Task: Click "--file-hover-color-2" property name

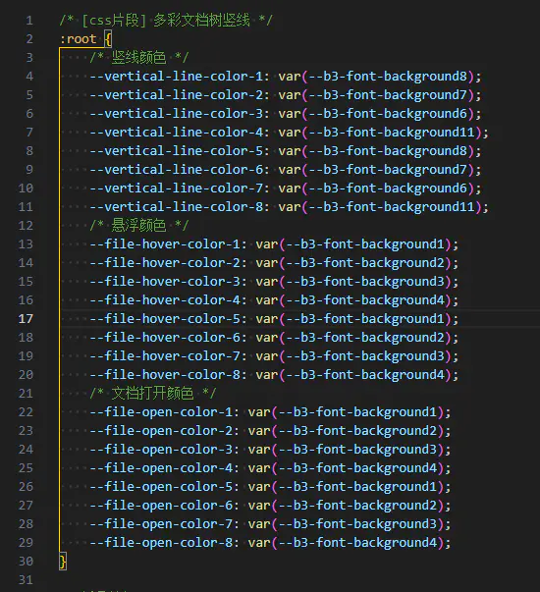Action: 165,263
